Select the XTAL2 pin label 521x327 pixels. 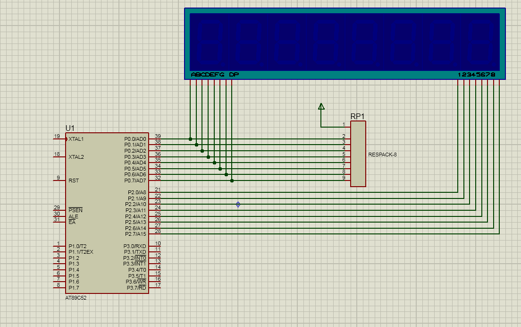(76, 157)
